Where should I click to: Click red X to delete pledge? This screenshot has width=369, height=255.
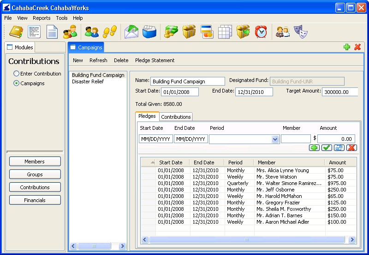[x=351, y=147]
